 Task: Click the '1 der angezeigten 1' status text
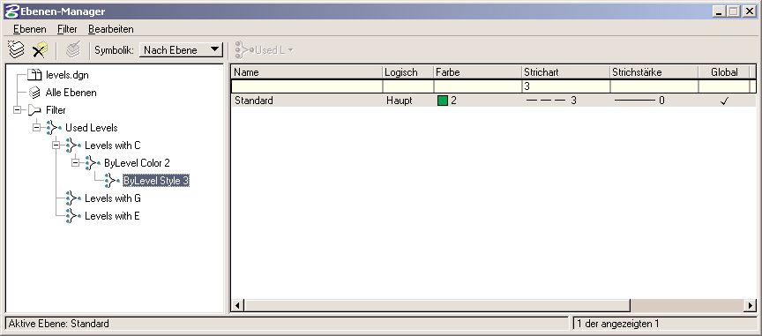click(618, 324)
